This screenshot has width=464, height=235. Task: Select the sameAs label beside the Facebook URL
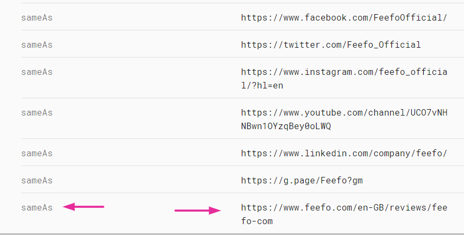click(37, 17)
